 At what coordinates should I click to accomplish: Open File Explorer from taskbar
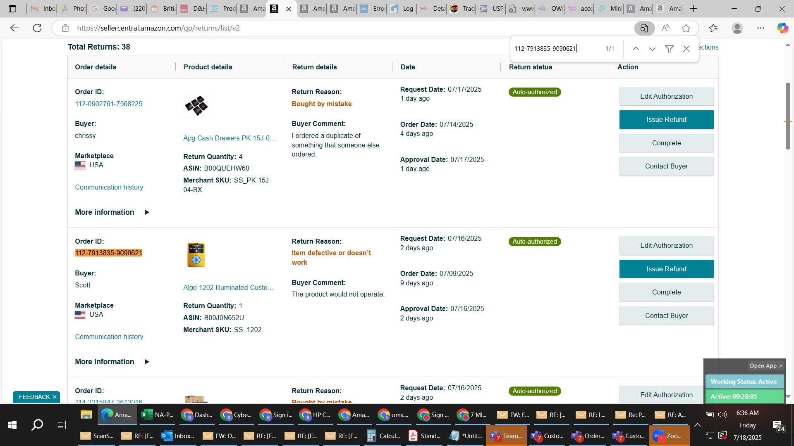(86, 415)
